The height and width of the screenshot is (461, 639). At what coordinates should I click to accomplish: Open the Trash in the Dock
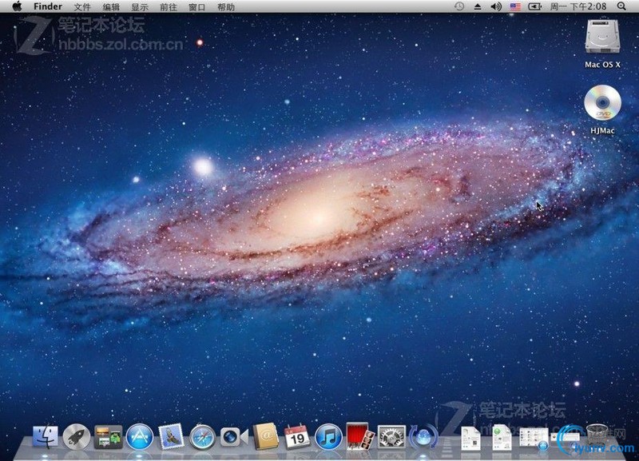pyautogui.click(x=597, y=436)
